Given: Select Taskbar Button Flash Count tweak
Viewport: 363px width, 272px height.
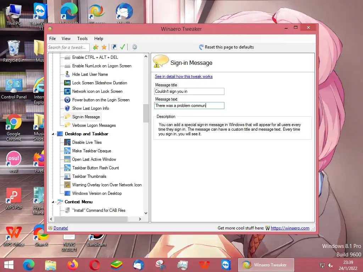Looking at the screenshot, I should [95, 168].
